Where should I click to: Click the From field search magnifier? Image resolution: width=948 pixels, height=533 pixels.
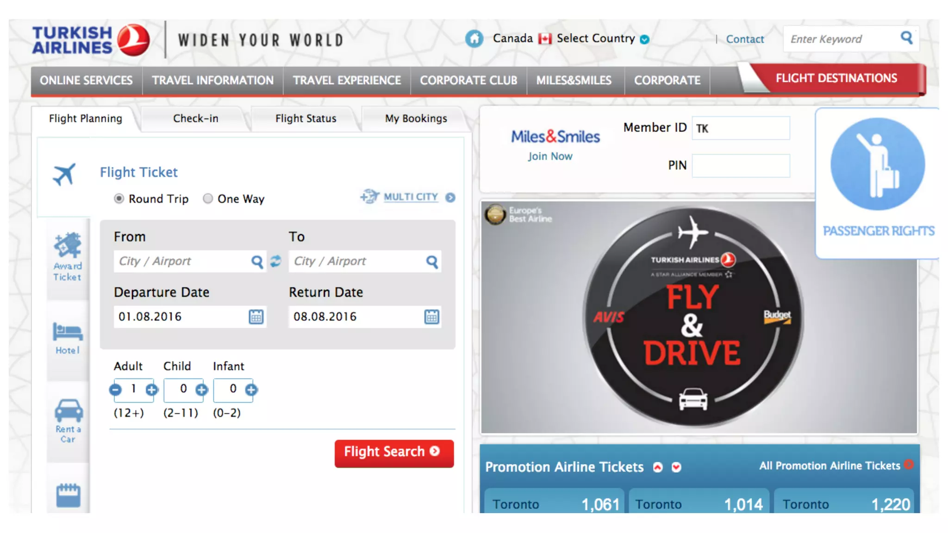(x=257, y=262)
